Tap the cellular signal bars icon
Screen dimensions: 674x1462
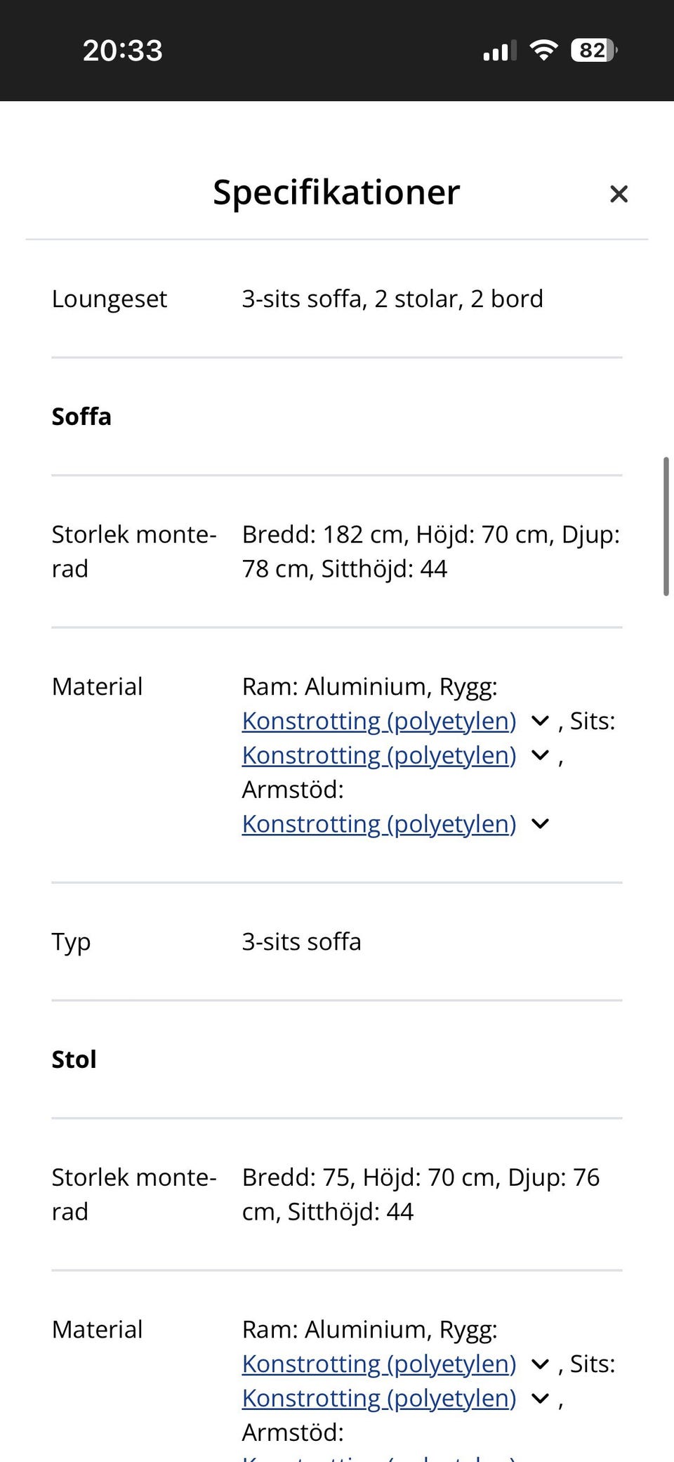tap(499, 51)
